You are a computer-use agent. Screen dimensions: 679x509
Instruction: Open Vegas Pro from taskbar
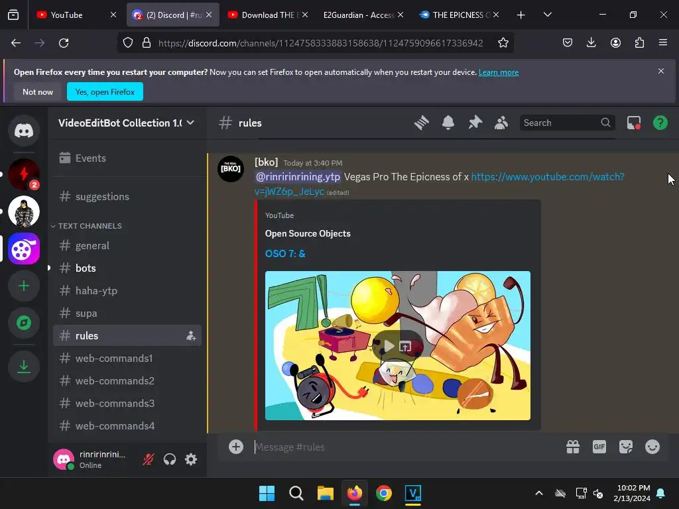[x=412, y=493]
